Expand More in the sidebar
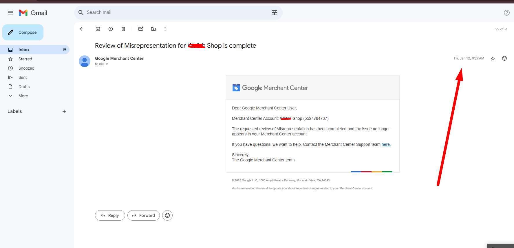Screen dimensions: 514x248 (x=23, y=96)
